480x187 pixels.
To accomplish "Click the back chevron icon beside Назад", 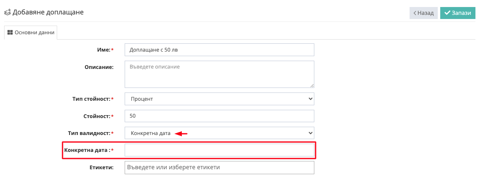I will click(x=415, y=13).
